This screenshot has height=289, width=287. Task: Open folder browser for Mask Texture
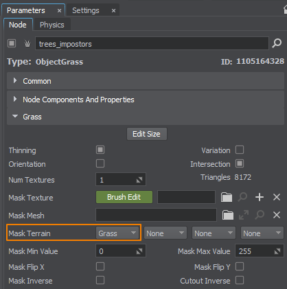[227, 197]
